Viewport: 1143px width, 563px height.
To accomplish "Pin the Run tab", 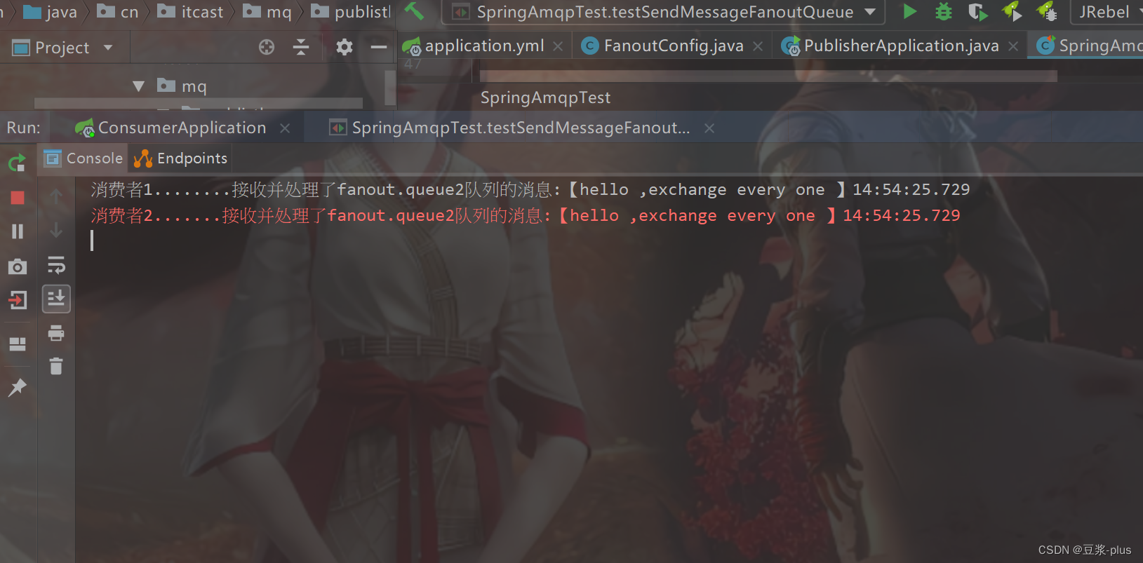I will (18, 387).
